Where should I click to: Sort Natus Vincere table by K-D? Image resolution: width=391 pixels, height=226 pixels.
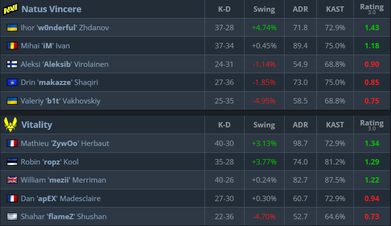coord(225,9)
